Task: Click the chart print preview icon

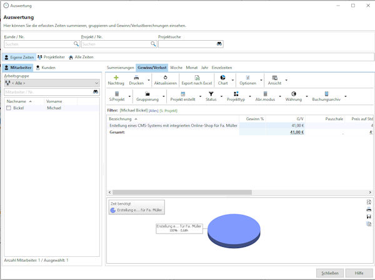Action: (x=369, y=202)
